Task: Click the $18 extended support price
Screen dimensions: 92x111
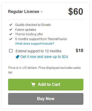Action: [79, 51]
